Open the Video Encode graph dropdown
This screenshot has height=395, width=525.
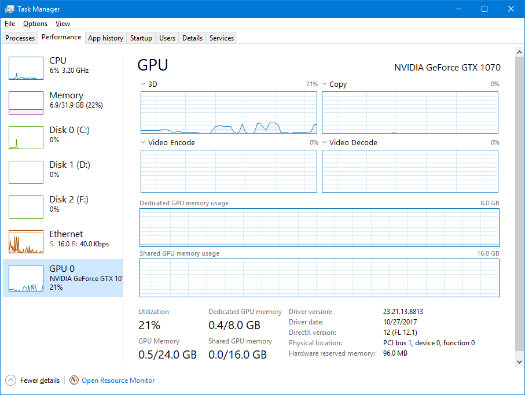tap(144, 142)
